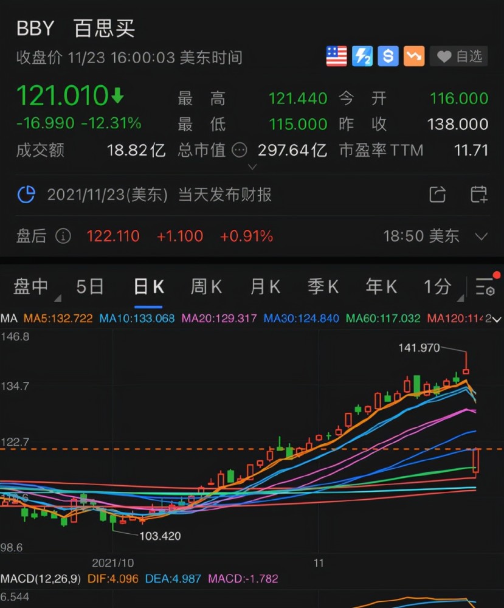
Task: Tap the 最低 115.000 value
Action: (x=298, y=124)
